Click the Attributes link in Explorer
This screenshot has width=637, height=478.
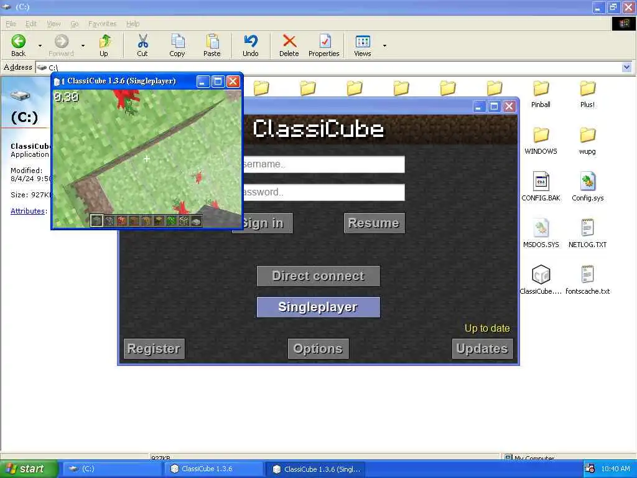tap(27, 211)
